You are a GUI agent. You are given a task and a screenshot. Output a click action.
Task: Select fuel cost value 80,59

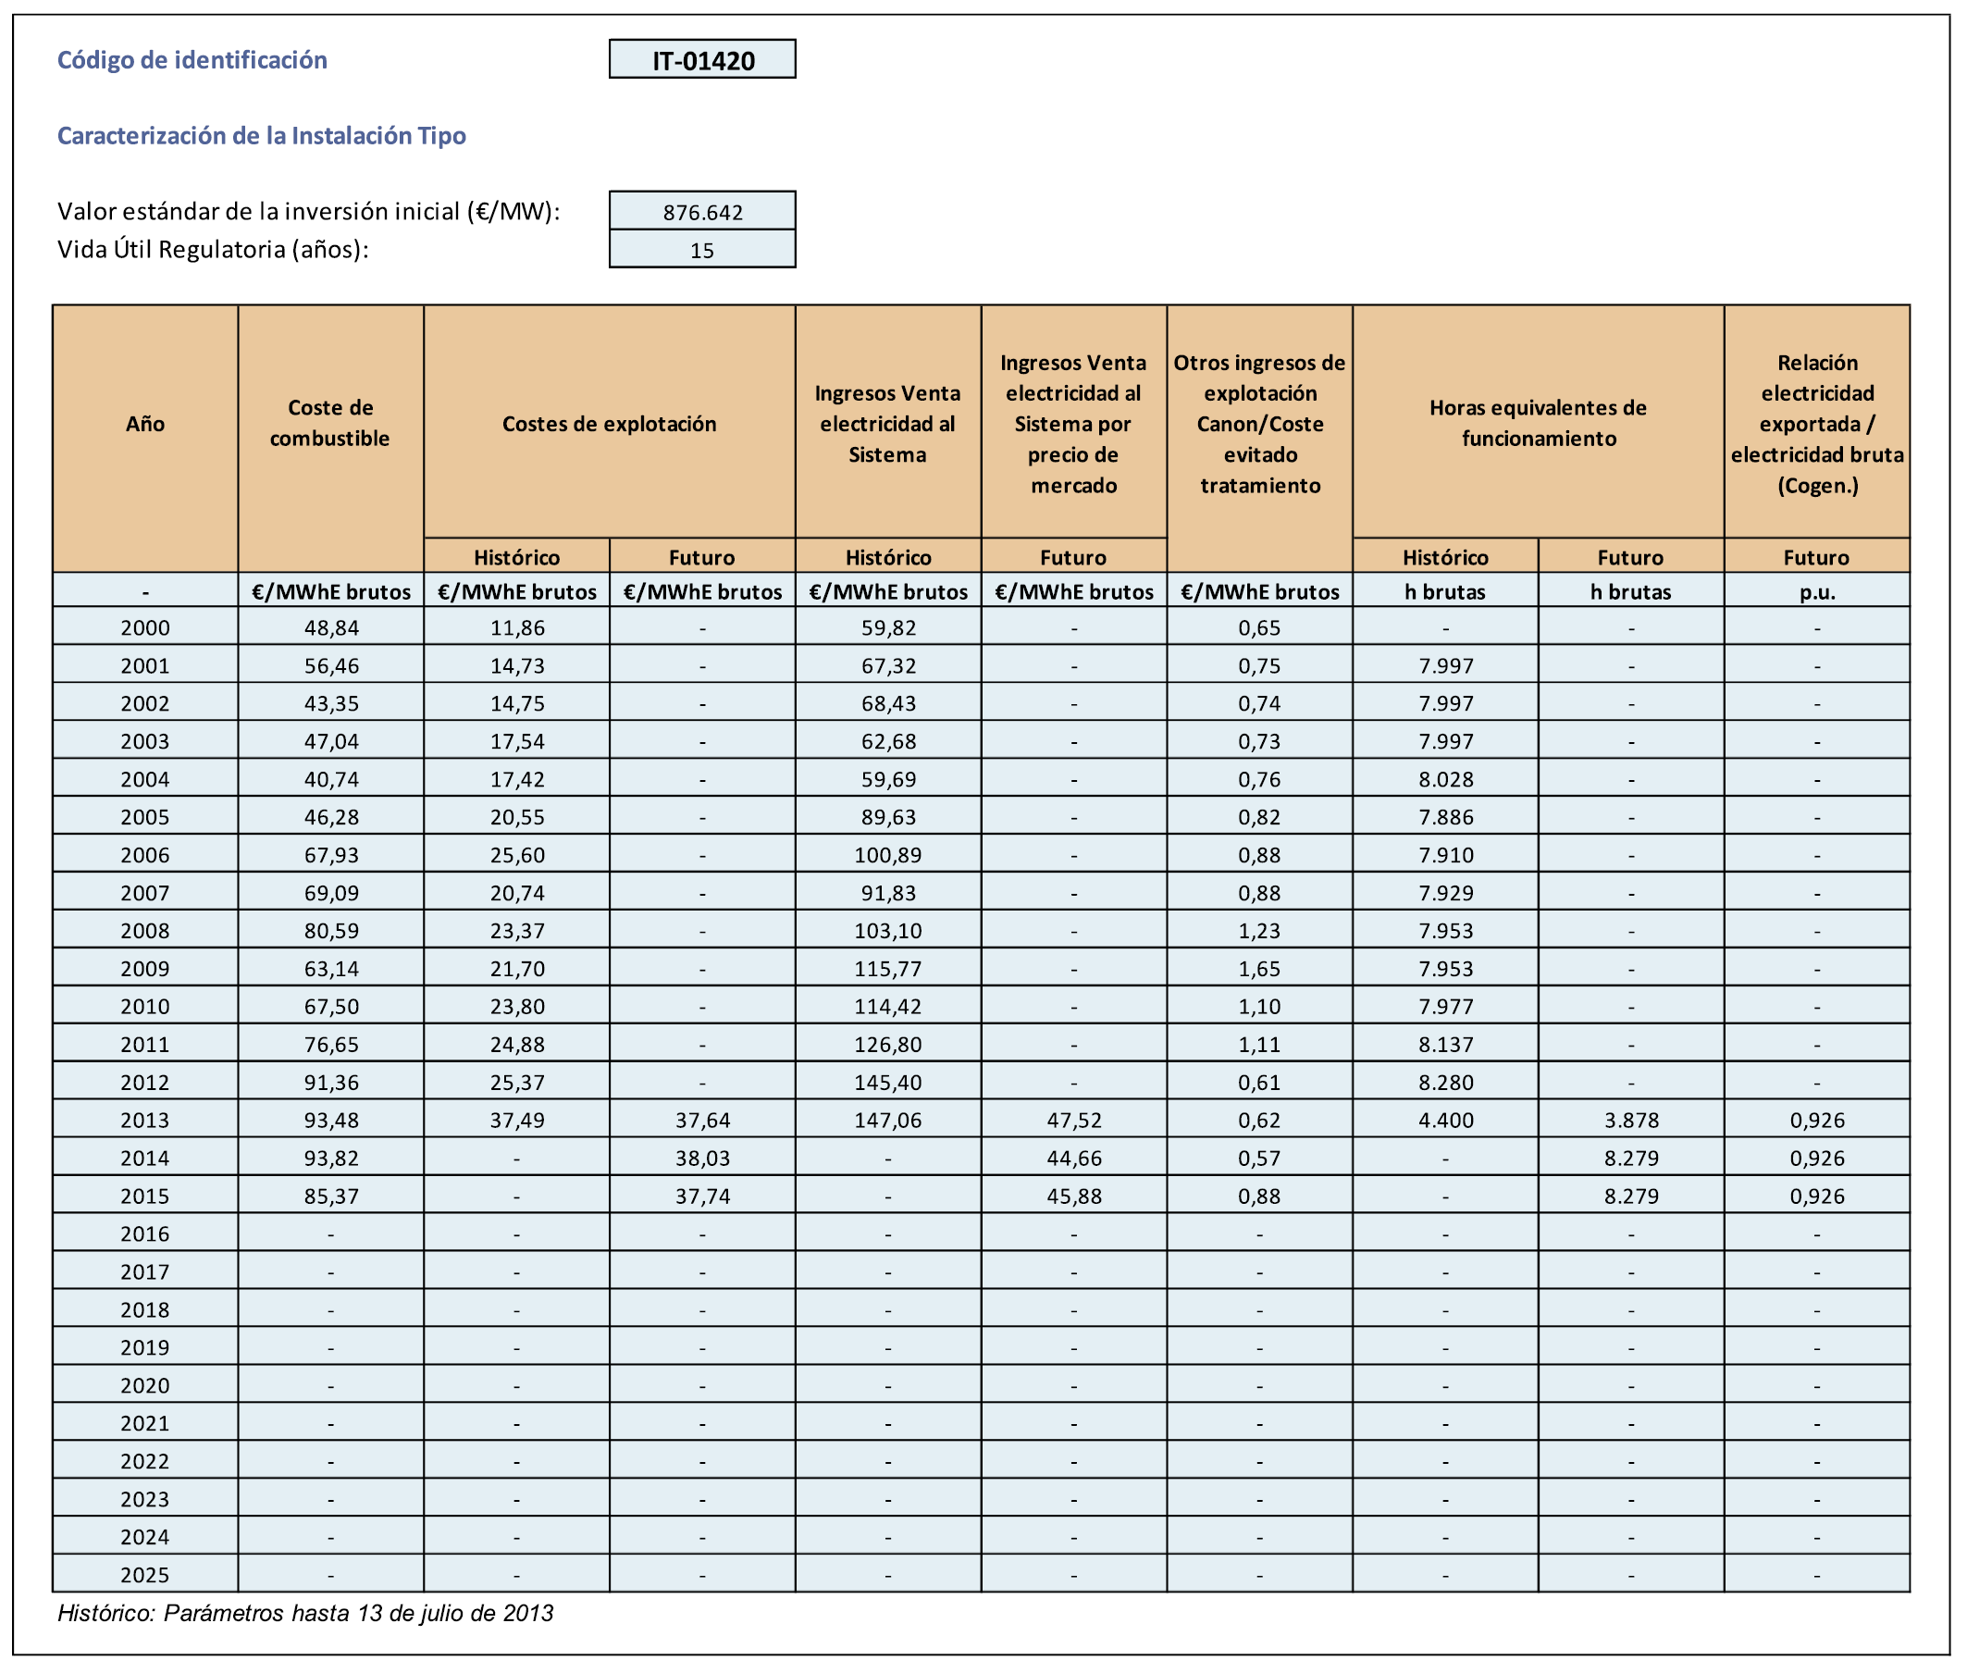point(331,930)
